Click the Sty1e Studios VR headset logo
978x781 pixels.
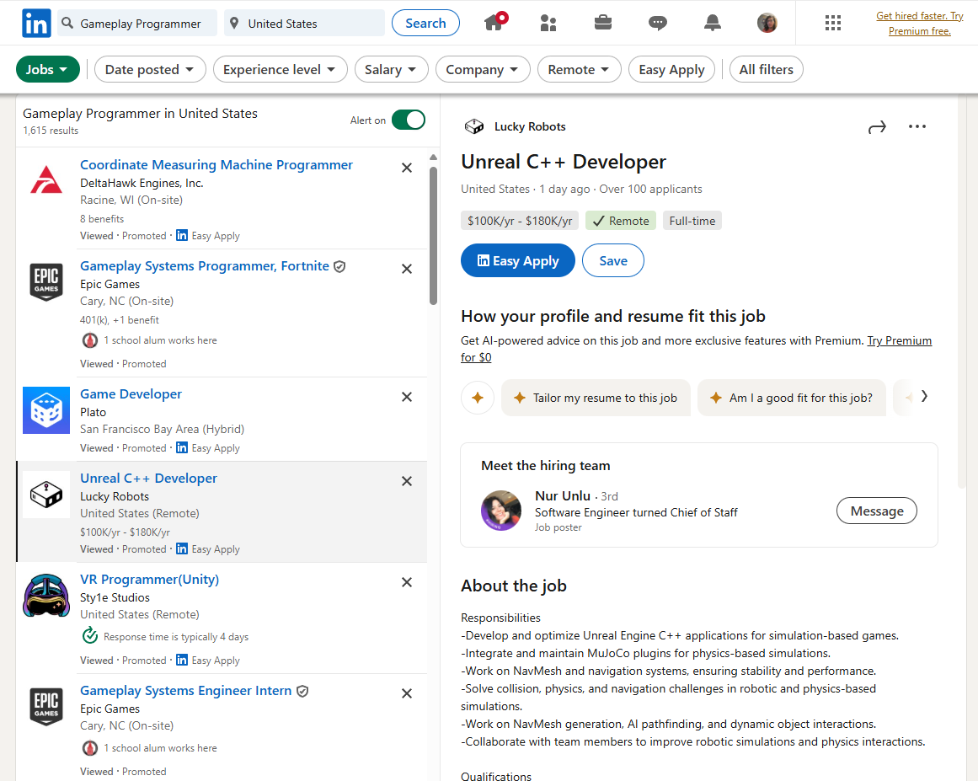[x=46, y=596]
